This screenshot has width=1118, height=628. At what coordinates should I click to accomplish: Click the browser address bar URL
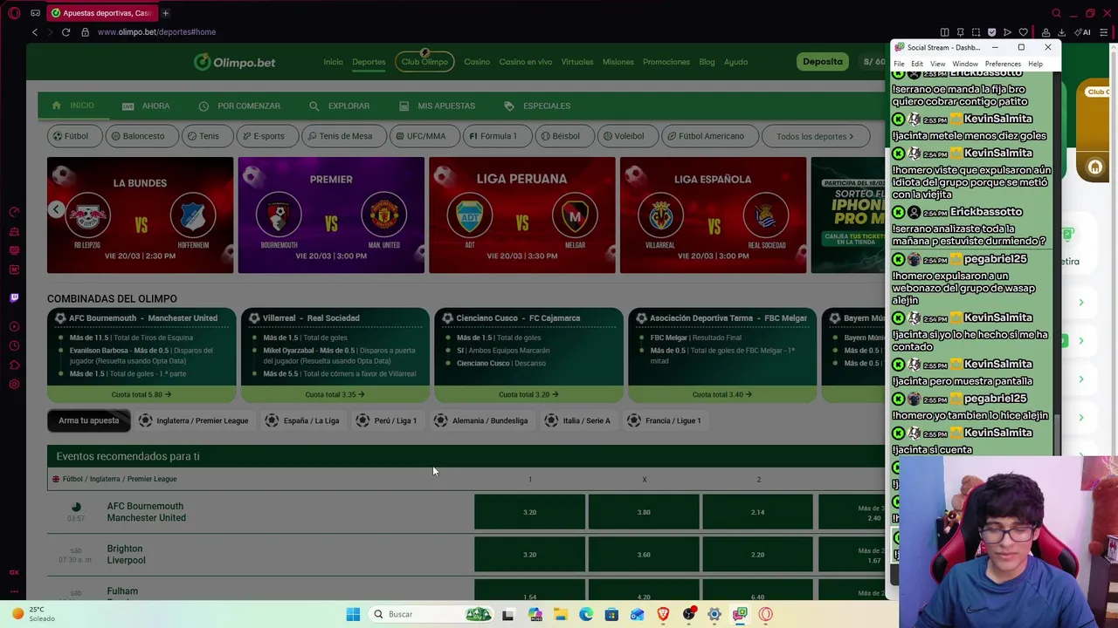coord(156,32)
